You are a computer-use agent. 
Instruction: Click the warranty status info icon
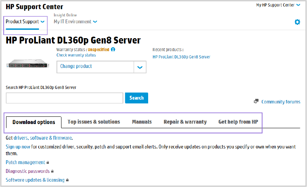[113, 50]
